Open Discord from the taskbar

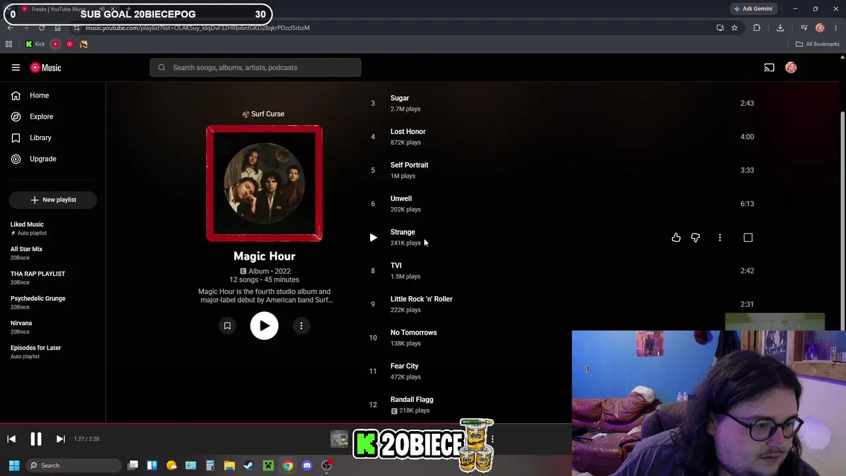307,465
